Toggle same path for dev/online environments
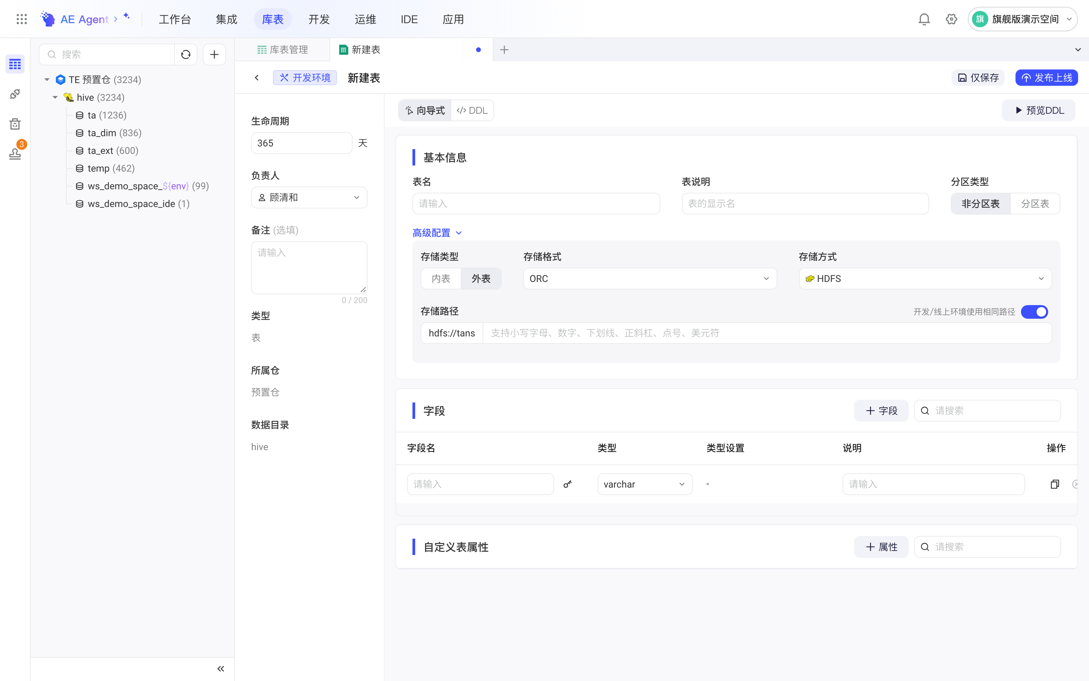 (1034, 312)
